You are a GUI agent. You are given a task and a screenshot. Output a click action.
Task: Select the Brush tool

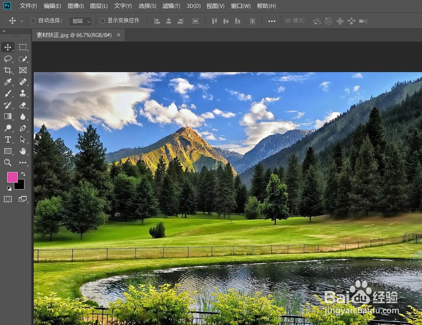pos(8,93)
